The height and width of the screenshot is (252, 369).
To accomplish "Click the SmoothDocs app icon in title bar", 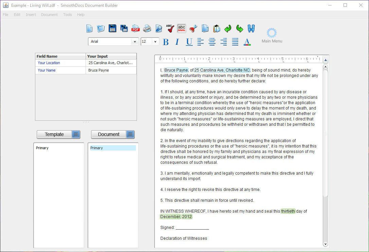I will [x=6, y=5].
